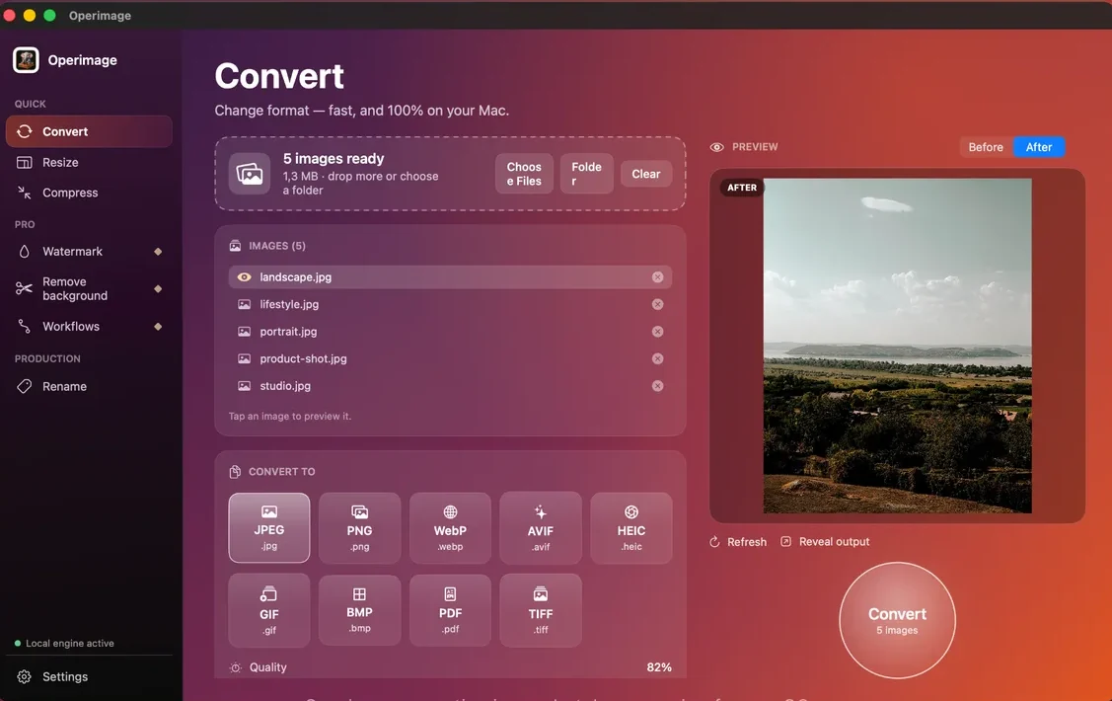The height and width of the screenshot is (701, 1112).
Task: Click the Preview eye icon
Action: click(x=717, y=147)
